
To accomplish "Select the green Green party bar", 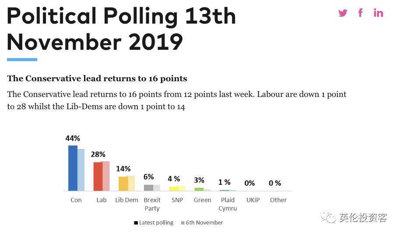I will [199, 189].
